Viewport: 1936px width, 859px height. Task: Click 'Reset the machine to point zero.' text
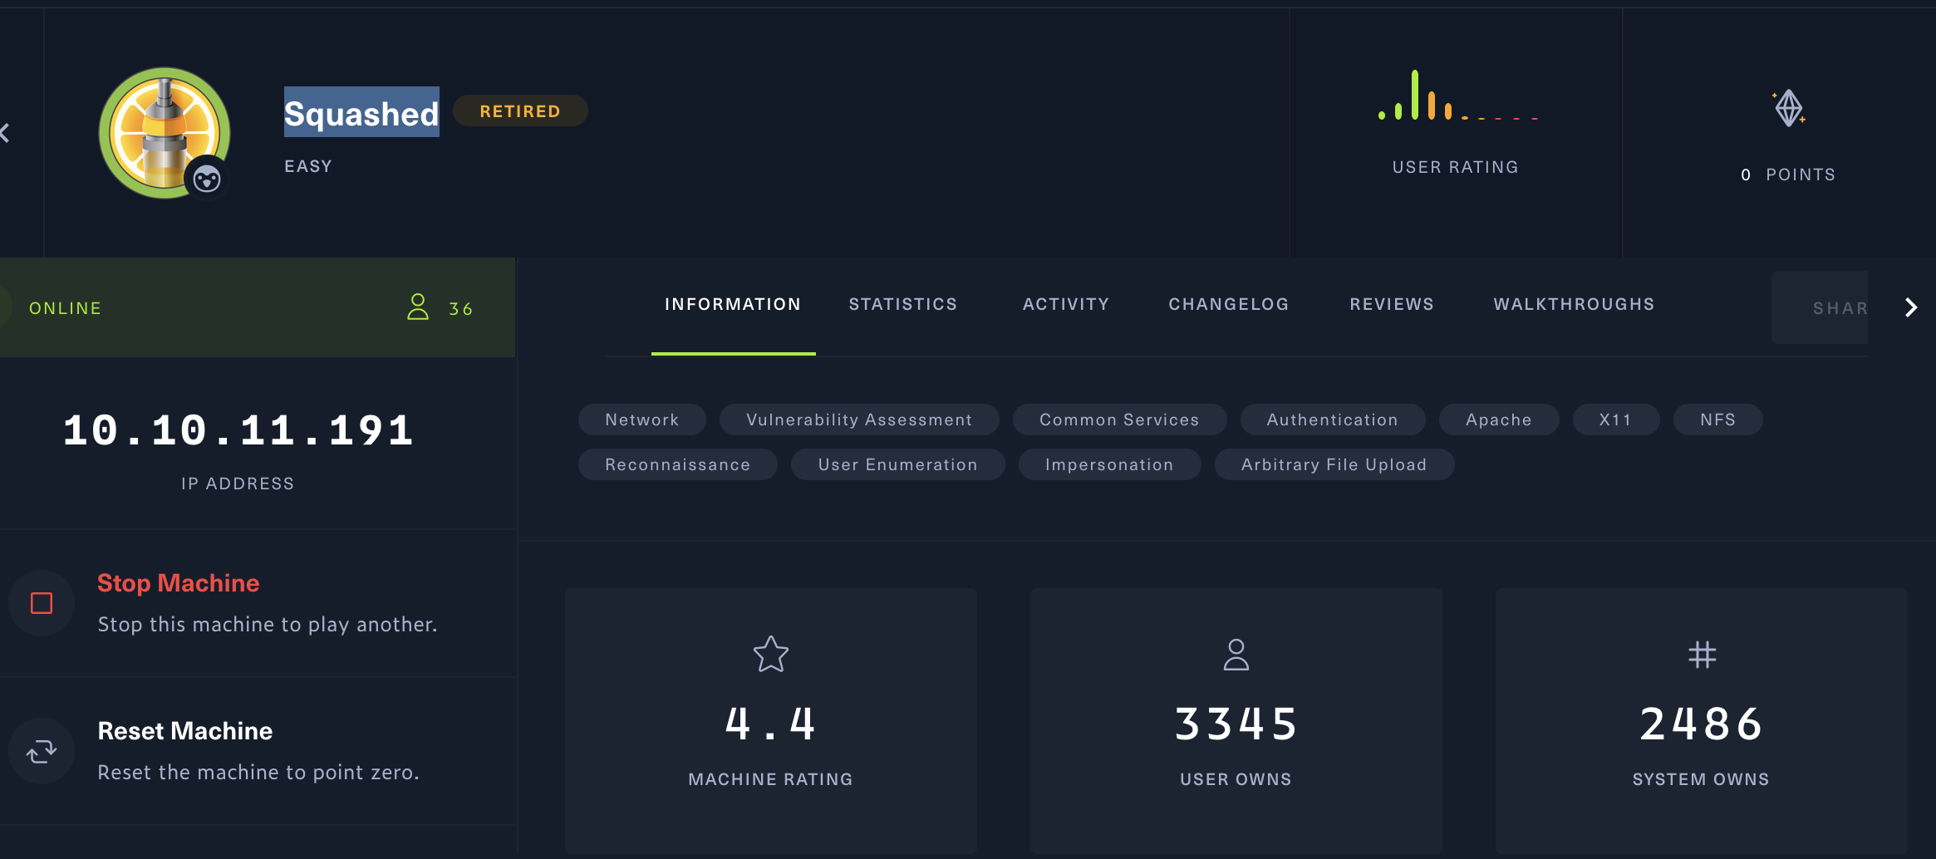point(258,773)
